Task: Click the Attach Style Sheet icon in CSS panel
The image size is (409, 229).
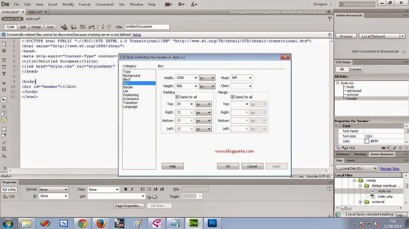Action: pyautogui.click(x=383, y=148)
